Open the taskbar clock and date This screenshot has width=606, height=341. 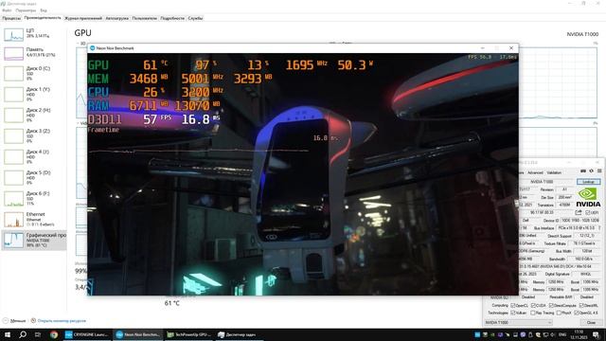click(579, 334)
